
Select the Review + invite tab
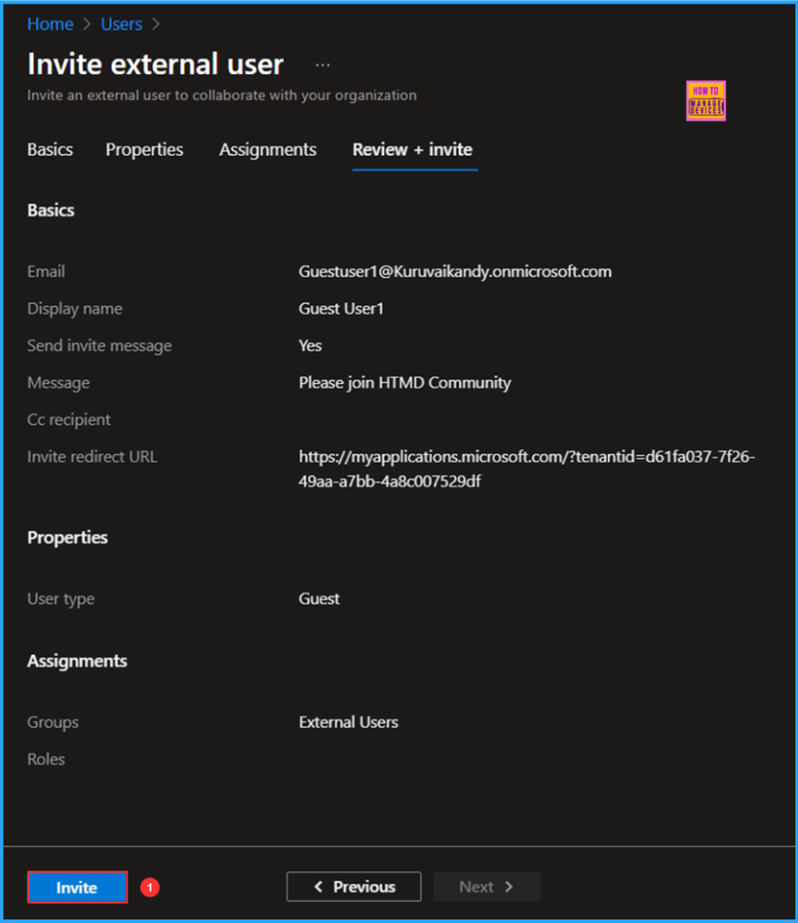pyautogui.click(x=413, y=150)
